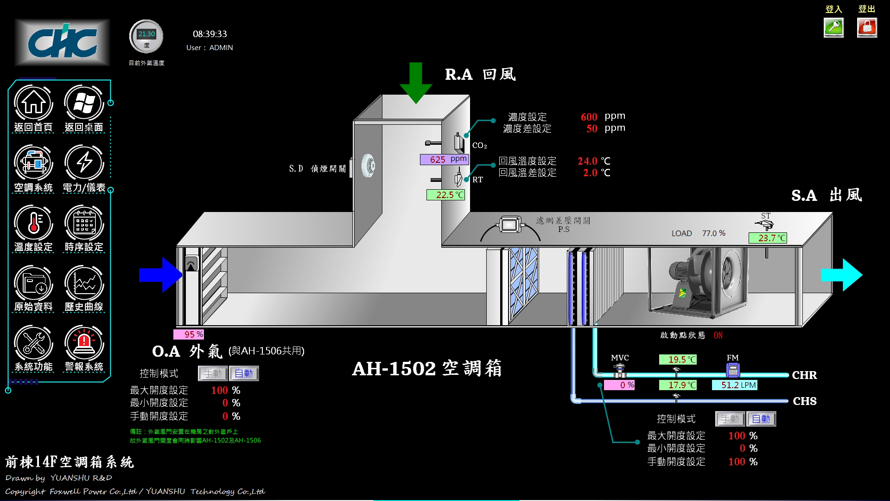Open the 時序設定 schedule icon

(84, 223)
